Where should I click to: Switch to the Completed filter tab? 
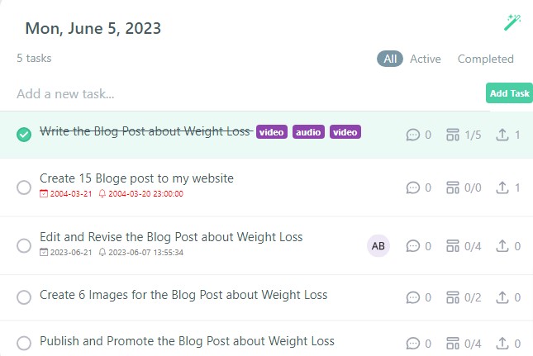pos(485,59)
